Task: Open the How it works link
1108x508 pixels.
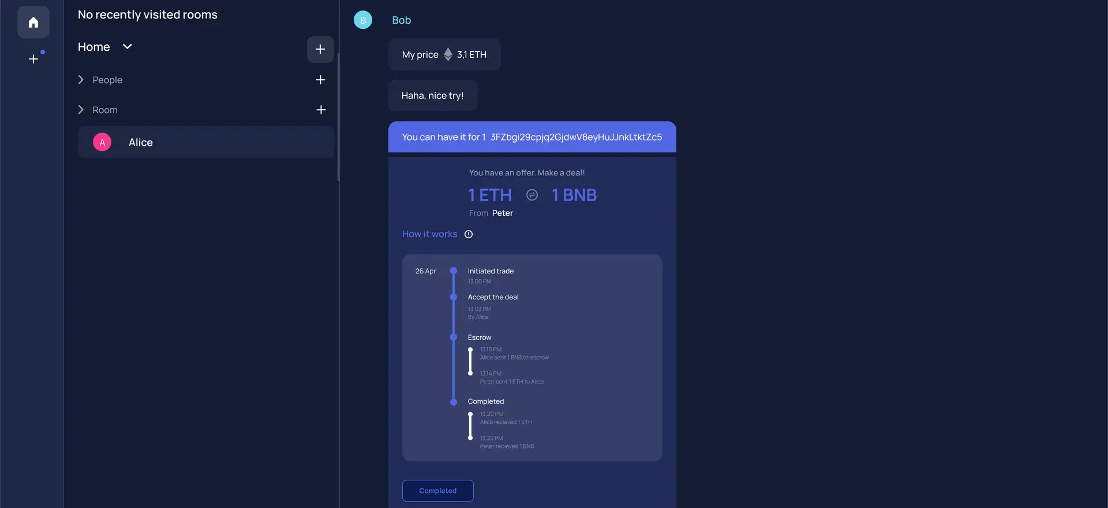Action: click(x=429, y=234)
